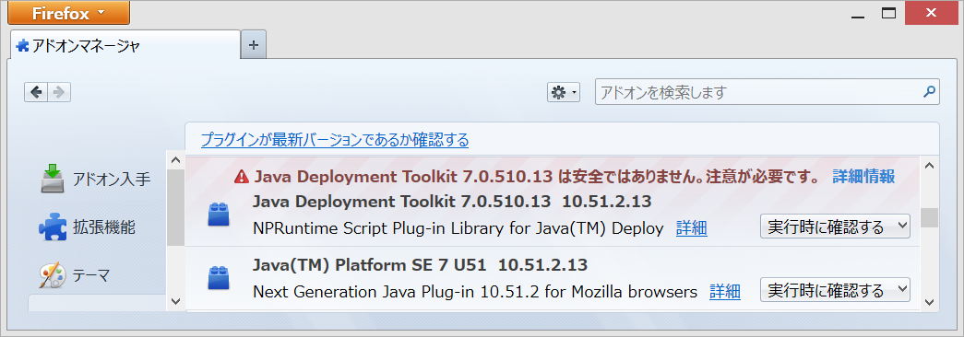This screenshot has width=964, height=337.
Task: Click 詳細 link for Java Deployment Toolkit
Action: tap(692, 228)
